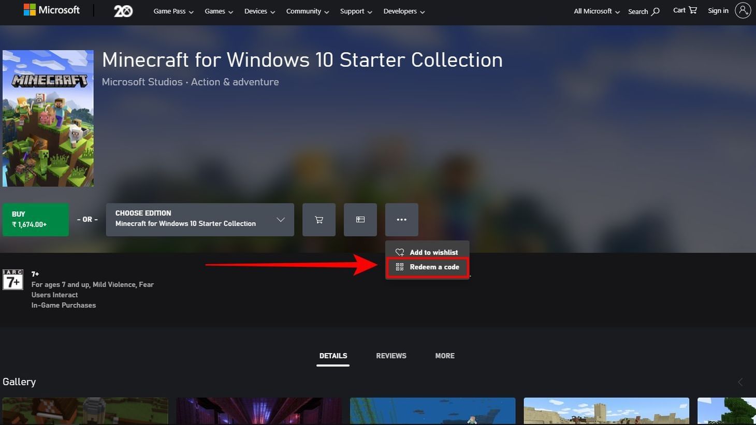Open the Choose Edition dropdown
This screenshot has height=425, width=756.
(200, 219)
